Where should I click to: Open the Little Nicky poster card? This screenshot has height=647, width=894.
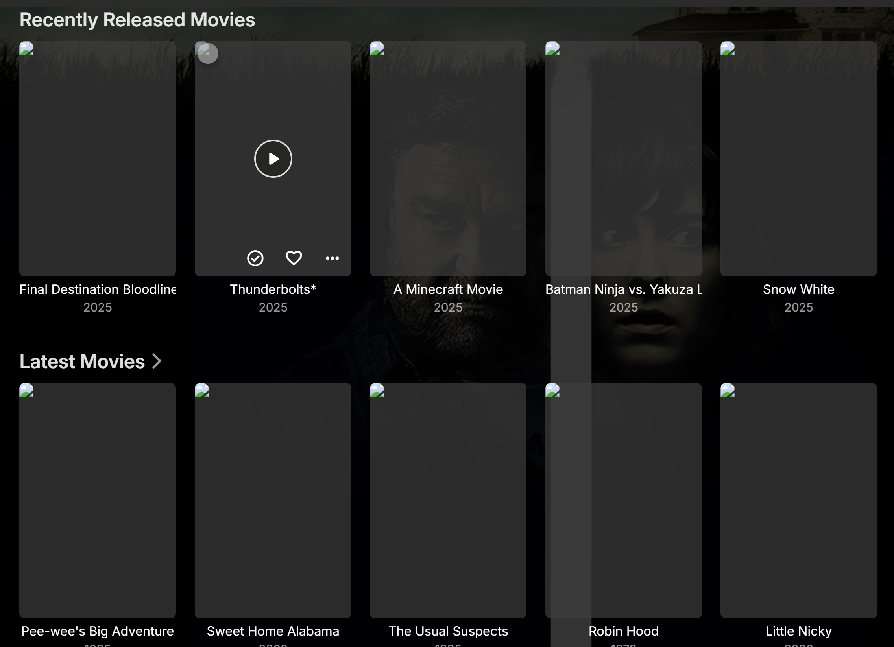click(798, 500)
